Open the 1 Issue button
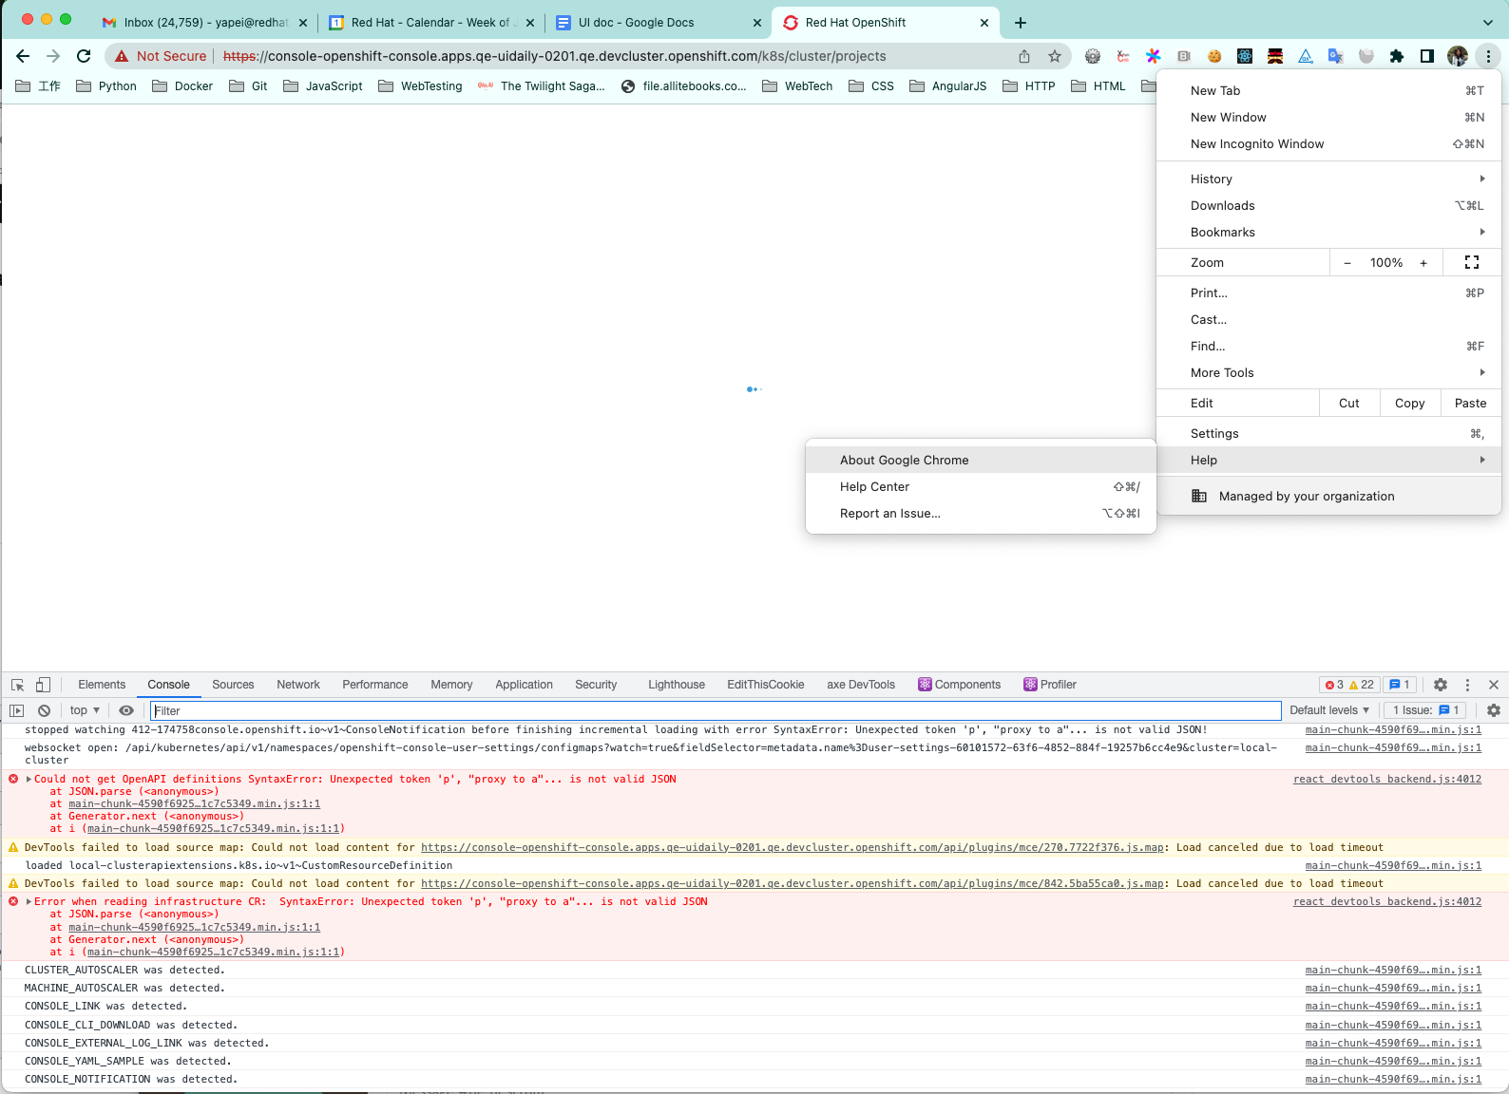1509x1094 pixels. [x=1426, y=710]
